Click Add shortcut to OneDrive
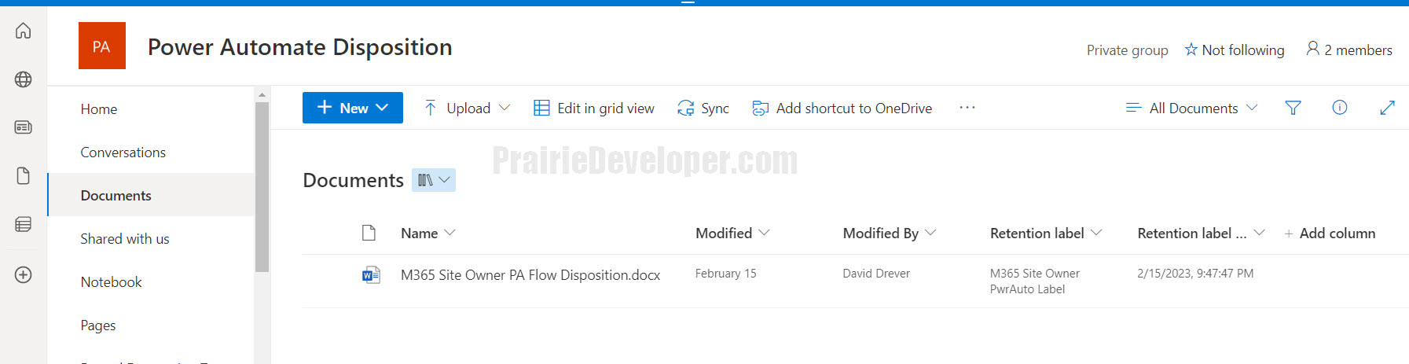The width and height of the screenshot is (1409, 364). (842, 108)
